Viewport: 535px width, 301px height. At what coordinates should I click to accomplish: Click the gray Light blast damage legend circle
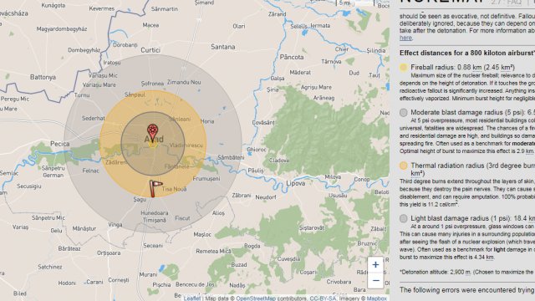[404, 218]
